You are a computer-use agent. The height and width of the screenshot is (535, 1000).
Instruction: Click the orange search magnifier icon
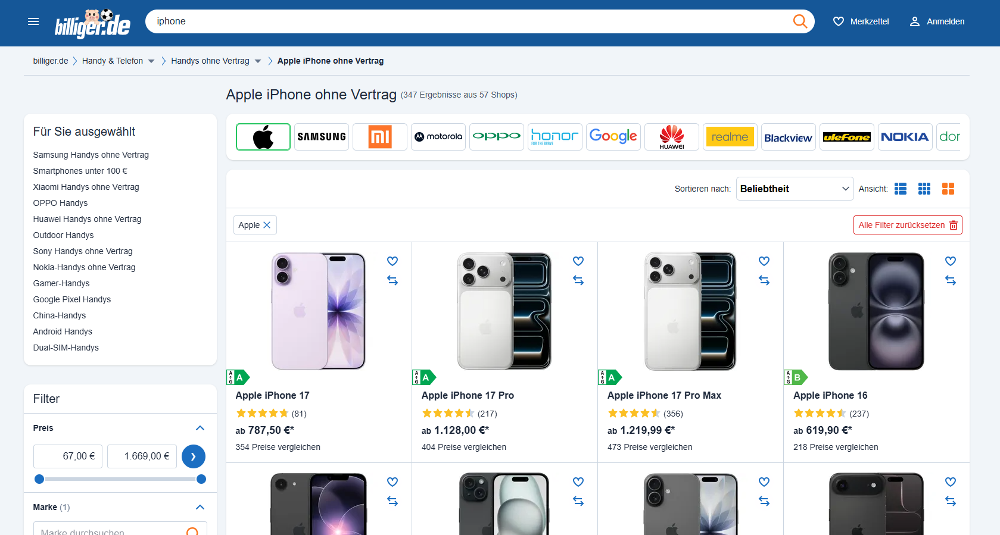tap(800, 21)
